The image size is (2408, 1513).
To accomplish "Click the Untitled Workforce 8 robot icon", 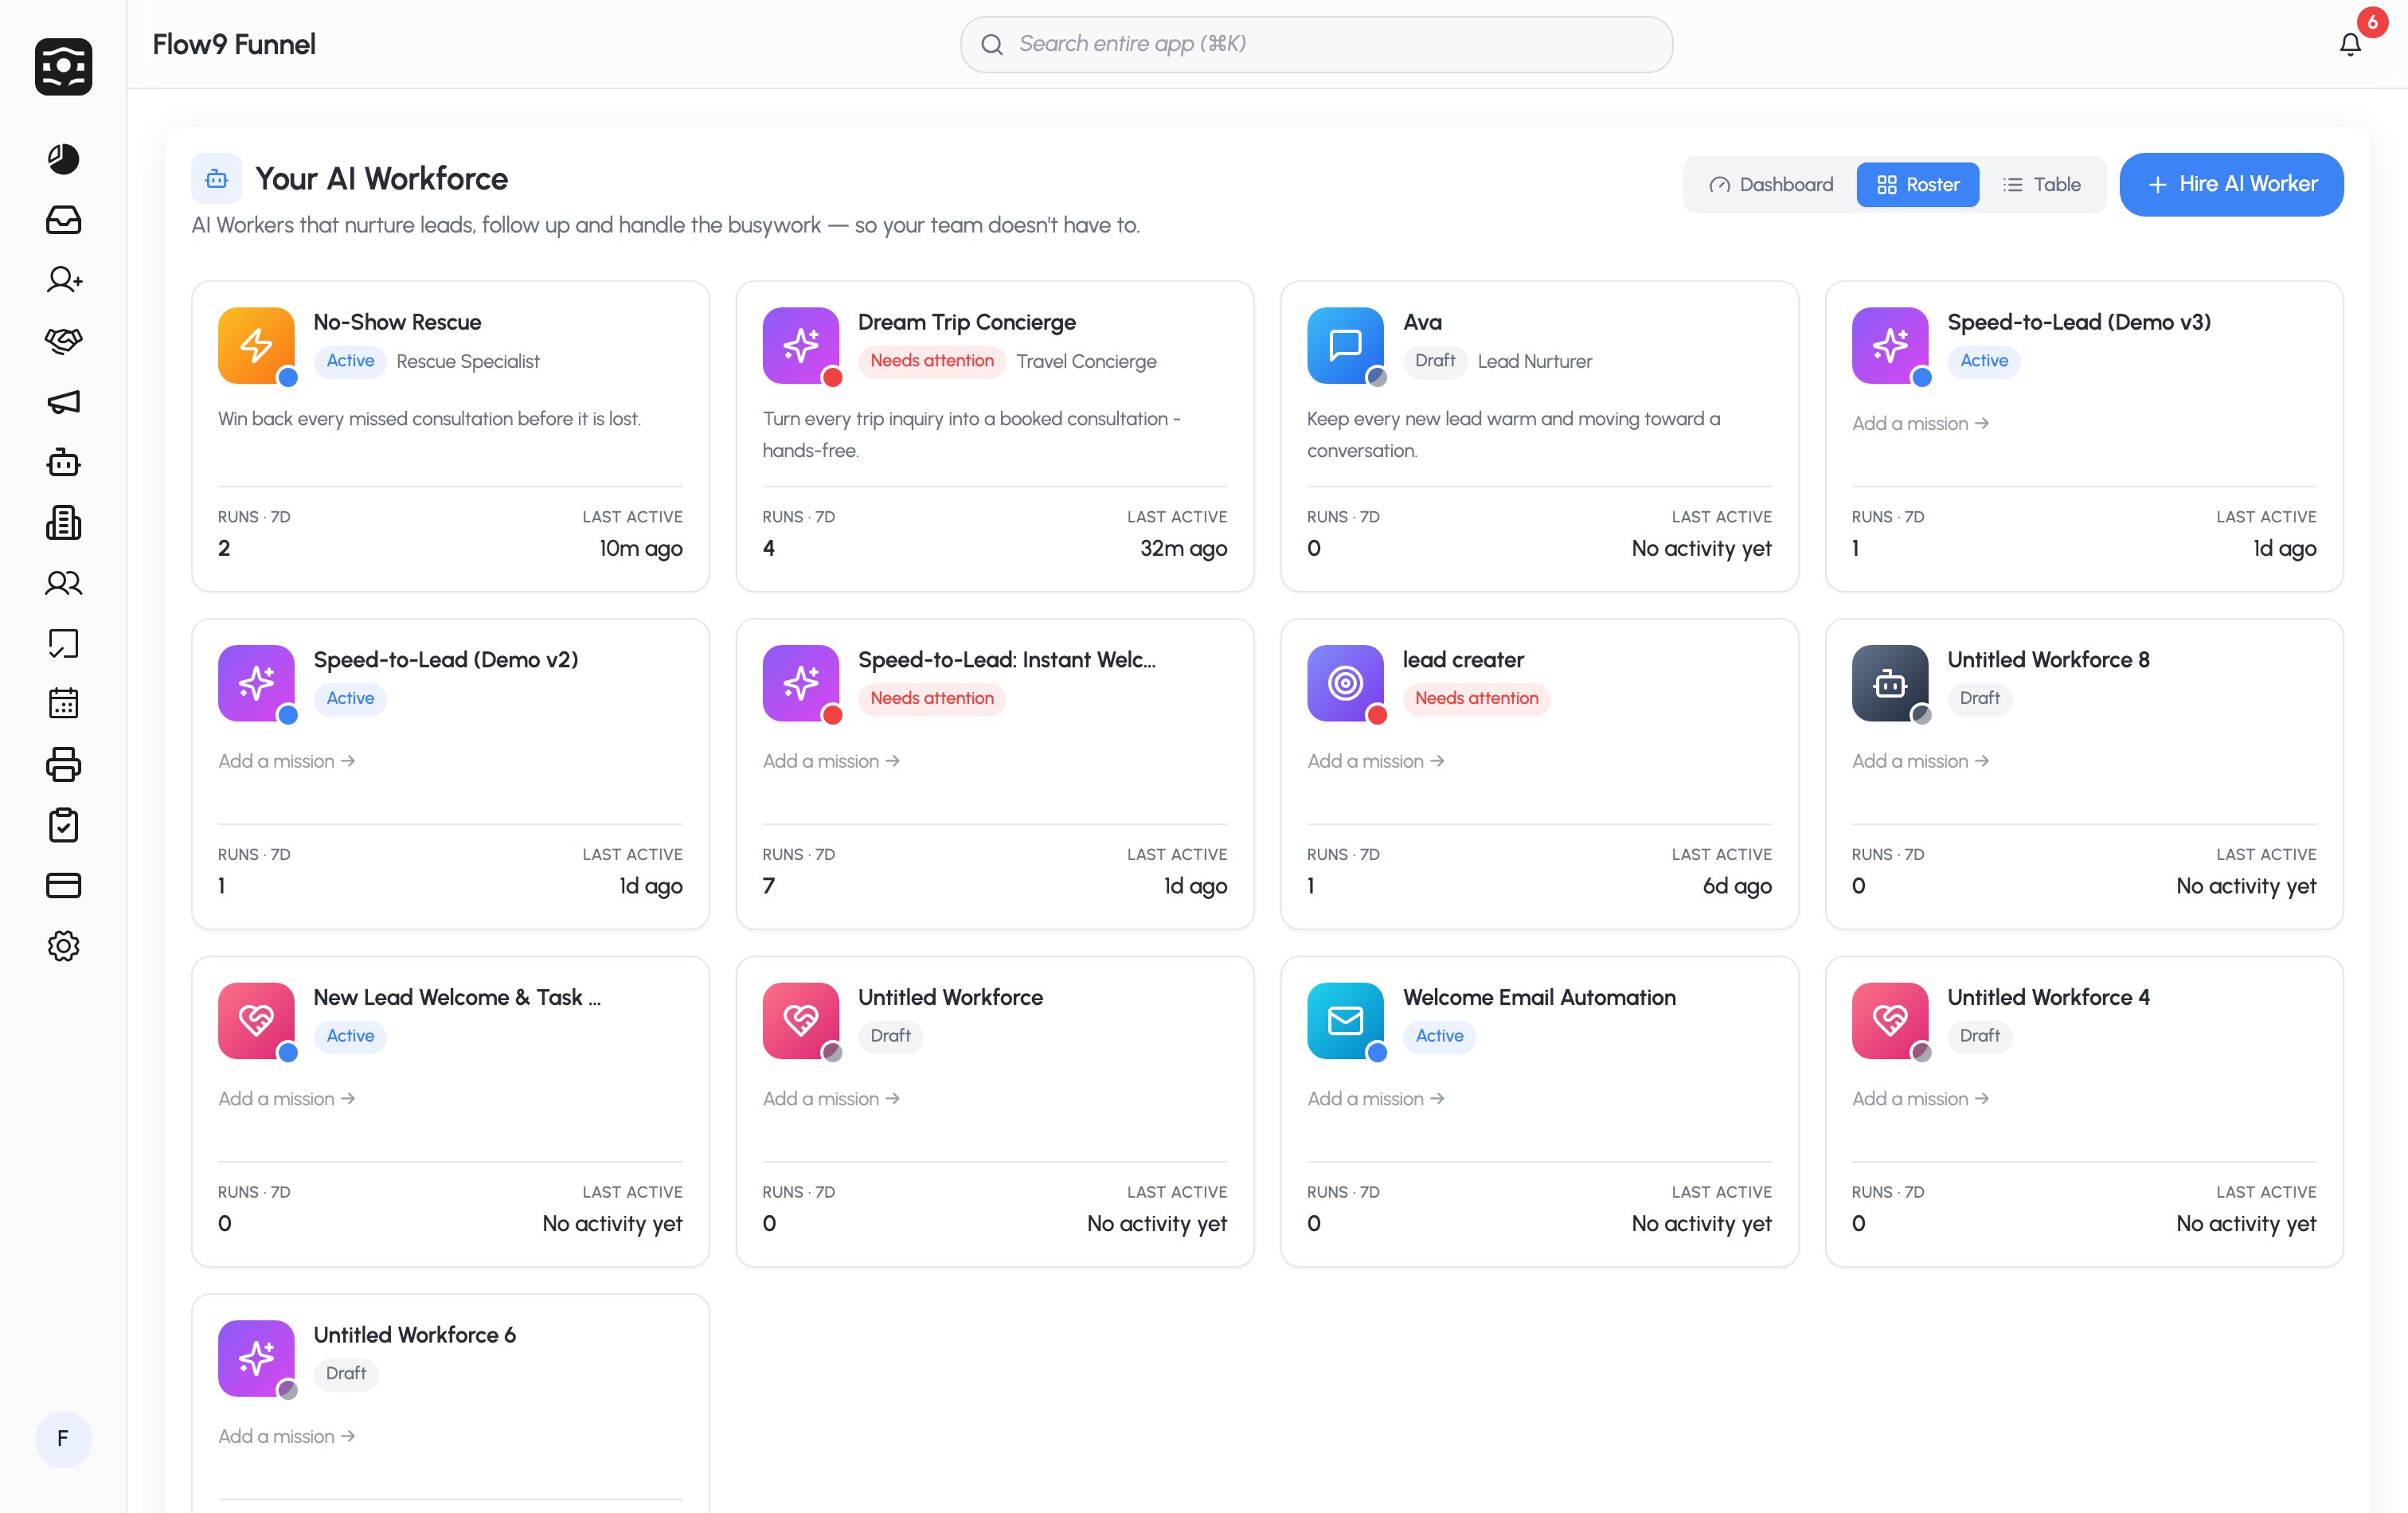I will tap(1890, 683).
